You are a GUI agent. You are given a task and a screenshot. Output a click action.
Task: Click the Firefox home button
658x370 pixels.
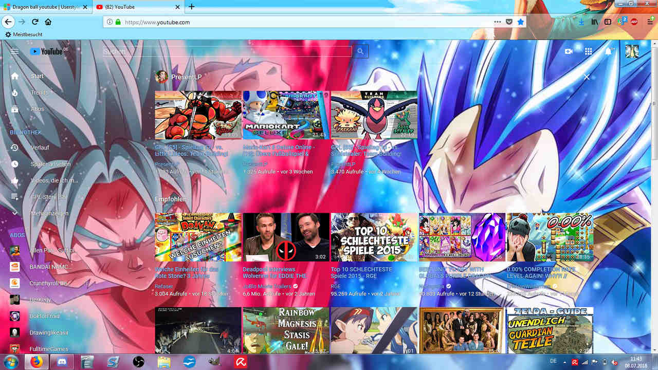(x=48, y=22)
